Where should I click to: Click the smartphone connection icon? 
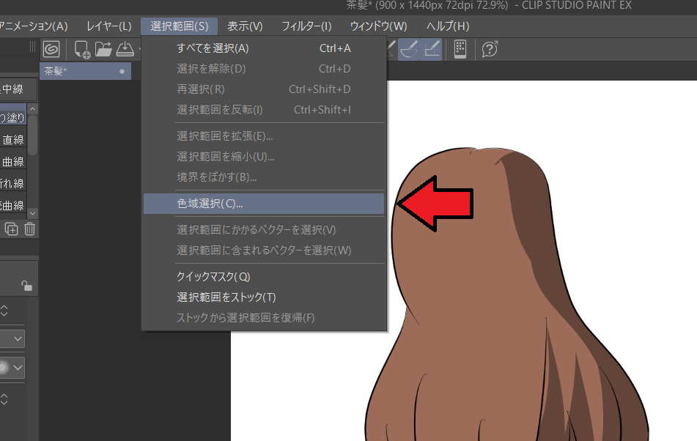pos(460,49)
